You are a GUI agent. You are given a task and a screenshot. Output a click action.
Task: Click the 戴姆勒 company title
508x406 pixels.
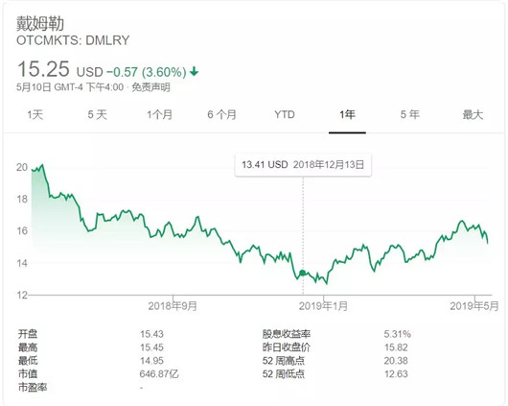point(40,23)
